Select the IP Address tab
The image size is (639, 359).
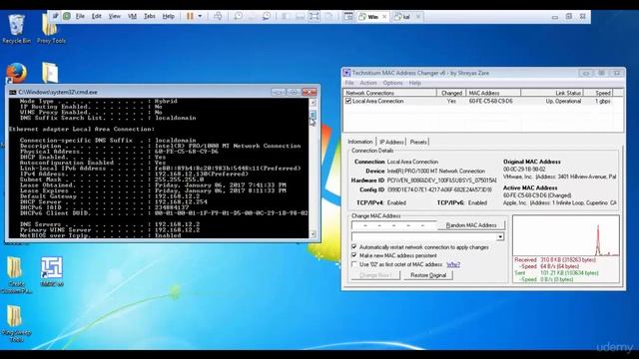[391, 142]
